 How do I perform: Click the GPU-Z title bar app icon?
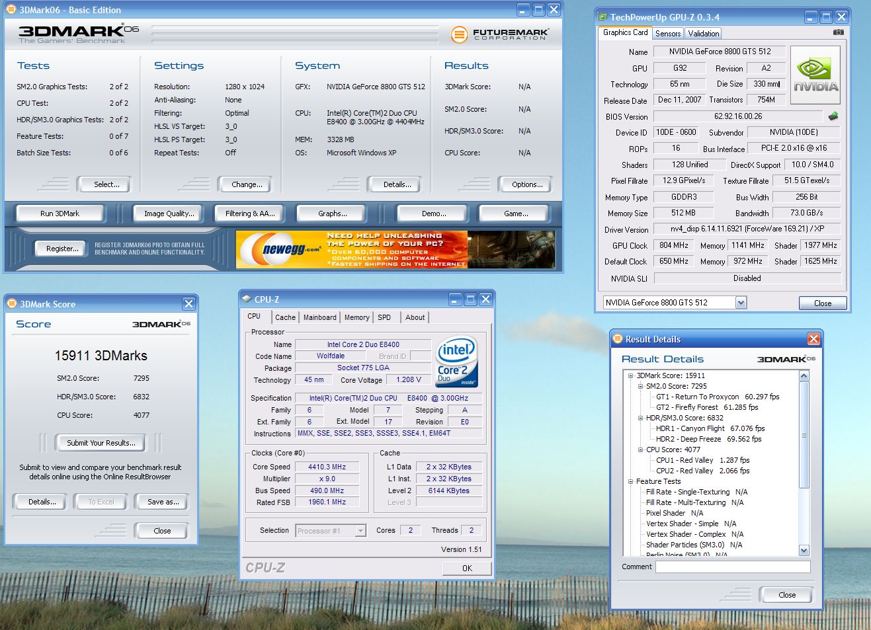602,17
